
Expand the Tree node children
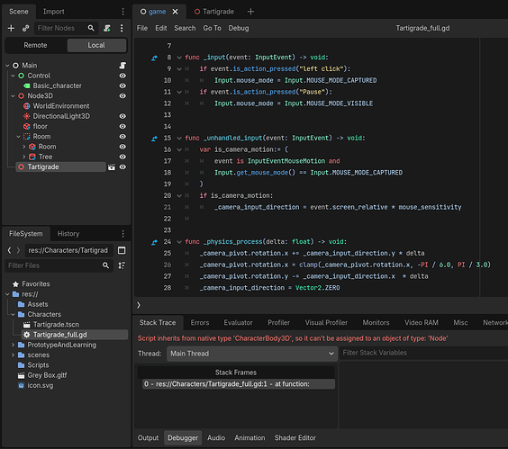pos(24,157)
